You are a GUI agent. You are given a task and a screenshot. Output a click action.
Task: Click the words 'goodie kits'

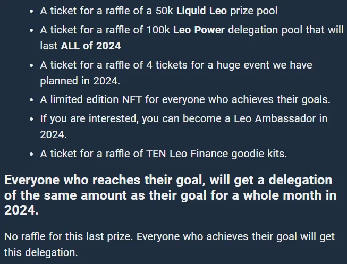click(259, 154)
